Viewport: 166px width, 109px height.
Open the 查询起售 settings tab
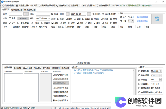pyautogui.click(x=17, y=68)
